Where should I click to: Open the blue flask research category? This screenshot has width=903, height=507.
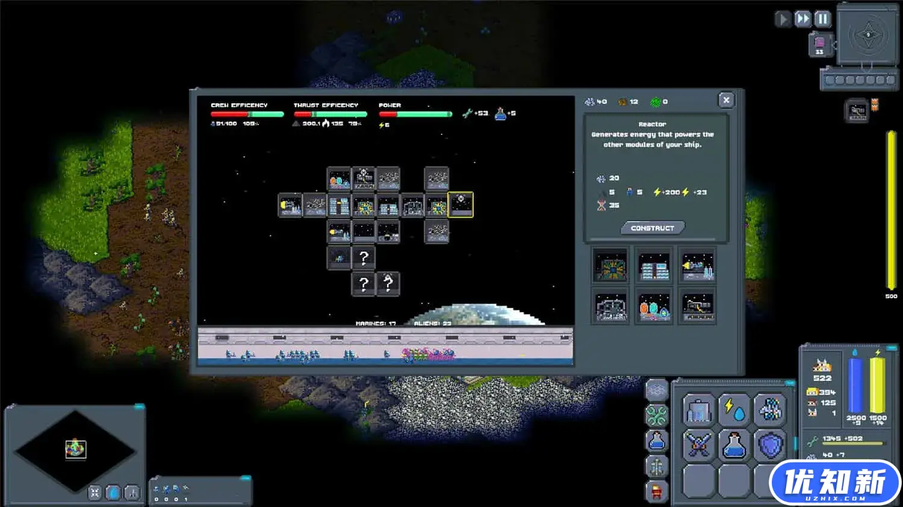click(734, 446)
